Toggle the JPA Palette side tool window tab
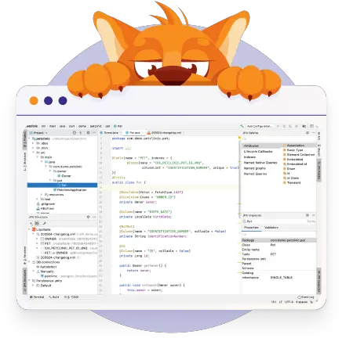342x338 pixels. click(x=319, y=170)
